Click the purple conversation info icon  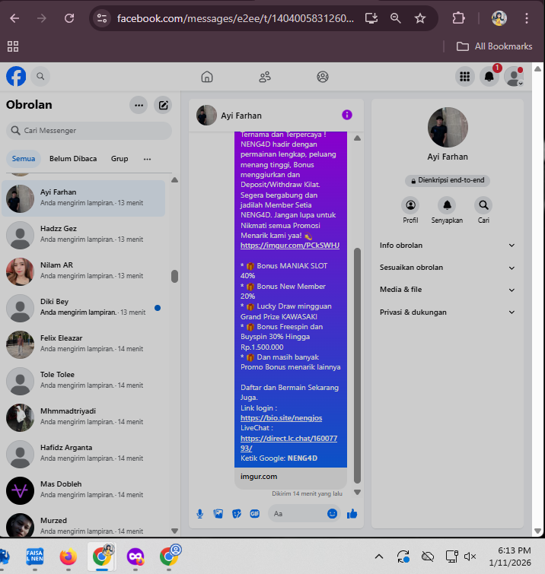pyautogui.click(x=347, y=115)
